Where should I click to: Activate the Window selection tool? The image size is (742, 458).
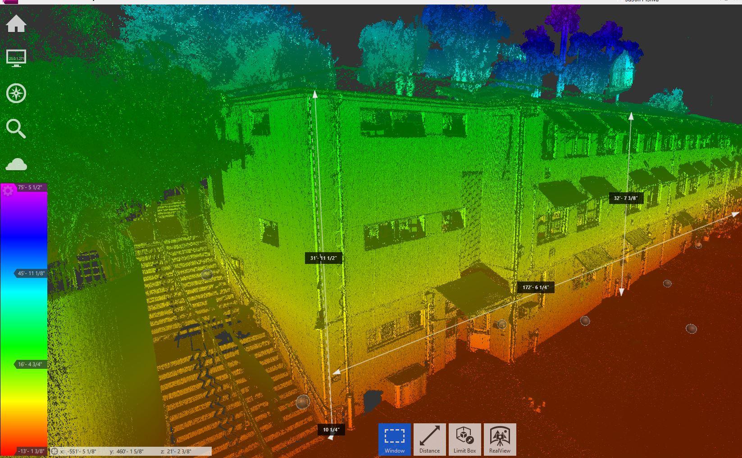[x=394, y=440]
